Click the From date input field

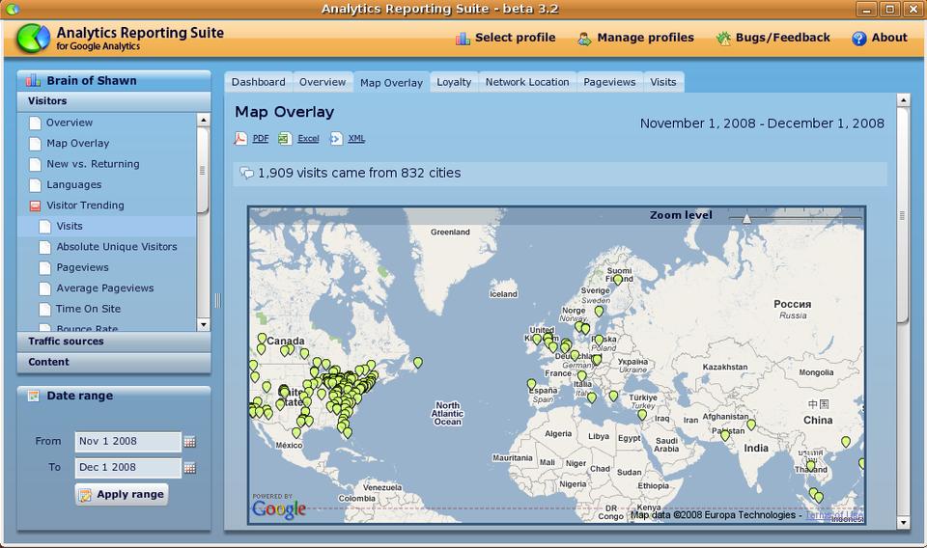click(127, 442)
